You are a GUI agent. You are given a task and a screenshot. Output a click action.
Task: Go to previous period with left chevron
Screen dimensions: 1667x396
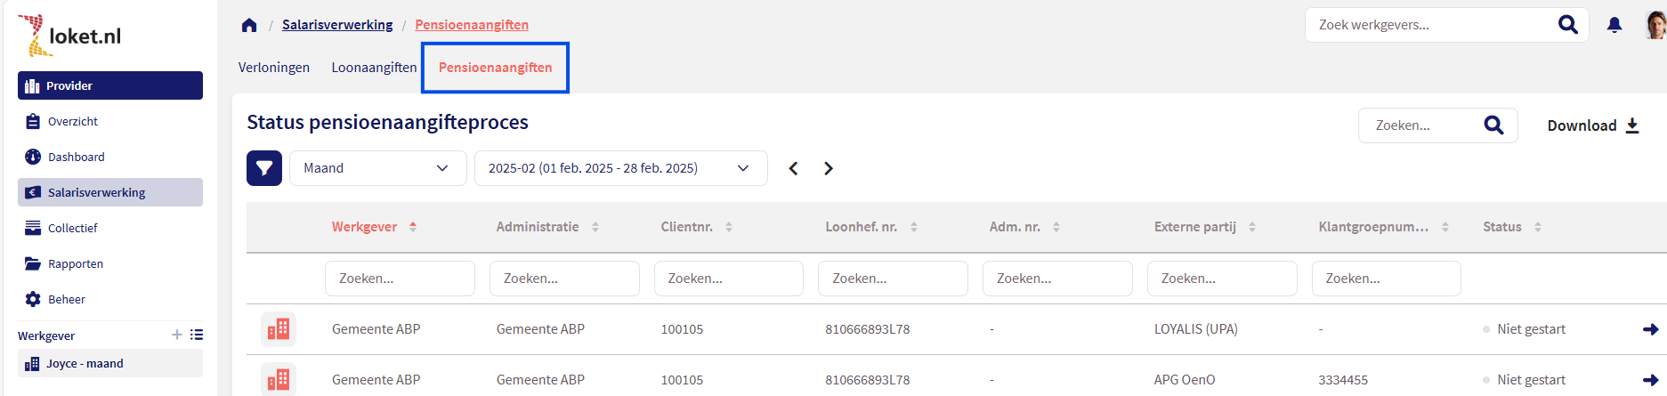793,168
